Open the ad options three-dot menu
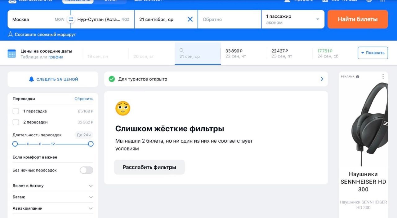 [x=383, y=76]
